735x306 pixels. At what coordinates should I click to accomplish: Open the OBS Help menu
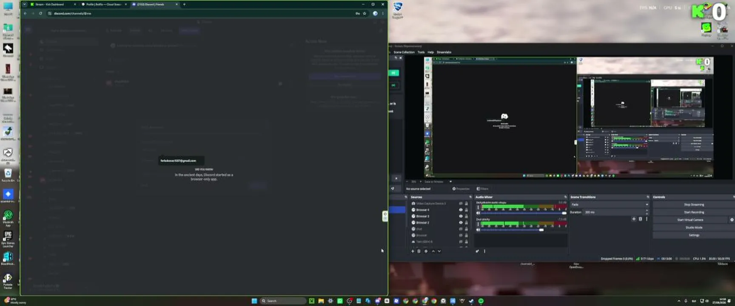pyautogui.click(x=431, y=52)
